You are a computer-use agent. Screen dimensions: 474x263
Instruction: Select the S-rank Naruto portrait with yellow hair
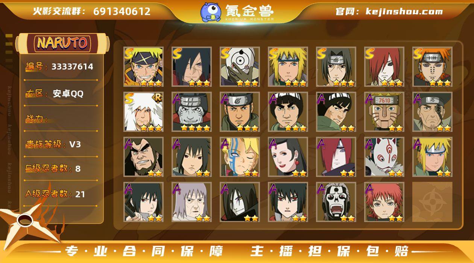pos(143,67)
